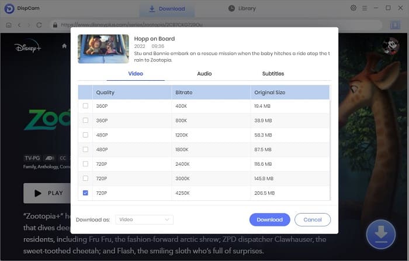Reload the page with refresh icon
The image size is (409, 261).
point(39,25)
